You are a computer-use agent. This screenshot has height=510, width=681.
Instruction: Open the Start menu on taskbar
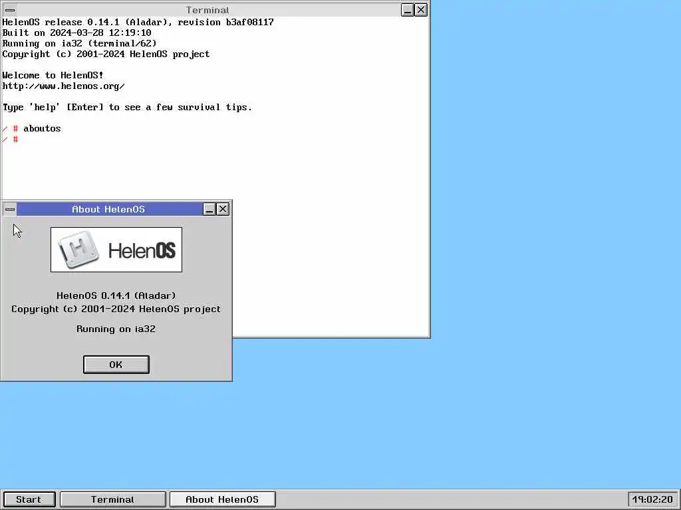click(x=29, y=499)
